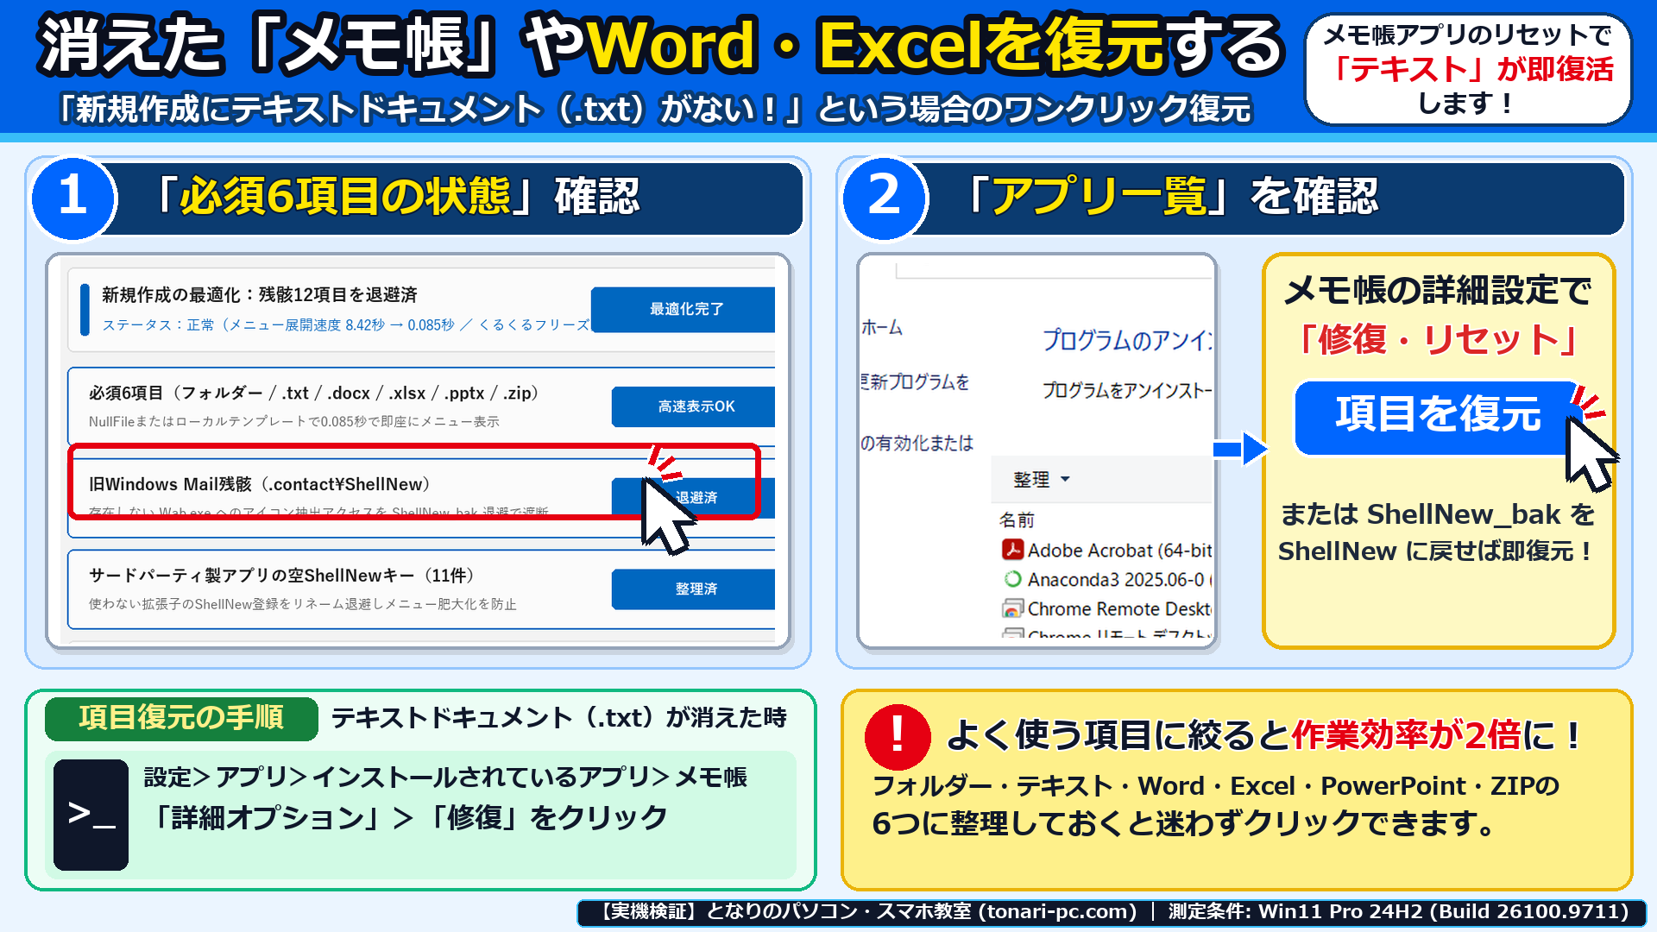Select Chrome Remote Desktop entry

[1106, 609]
